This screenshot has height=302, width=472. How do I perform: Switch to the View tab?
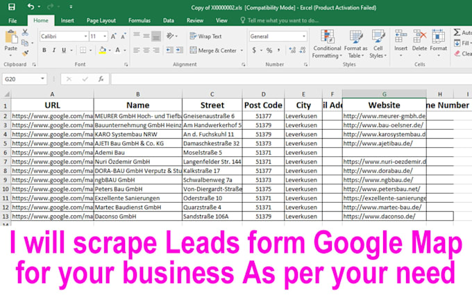(221, 20)
